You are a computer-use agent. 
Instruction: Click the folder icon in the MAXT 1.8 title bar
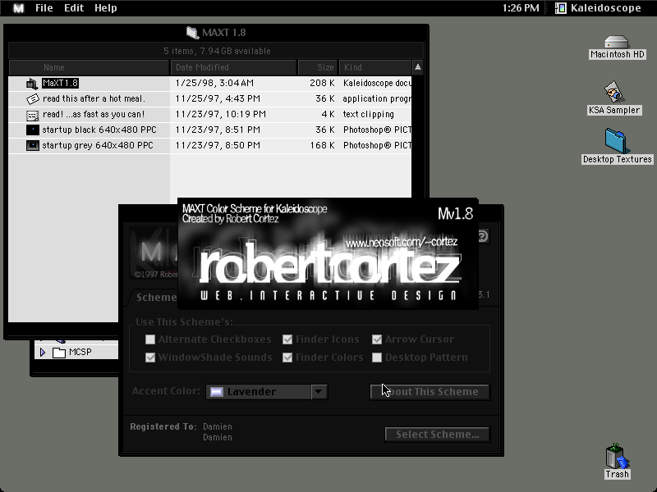point(192,33)
